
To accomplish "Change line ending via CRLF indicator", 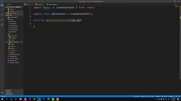I will pyautogui.click(x=152, y=97).
